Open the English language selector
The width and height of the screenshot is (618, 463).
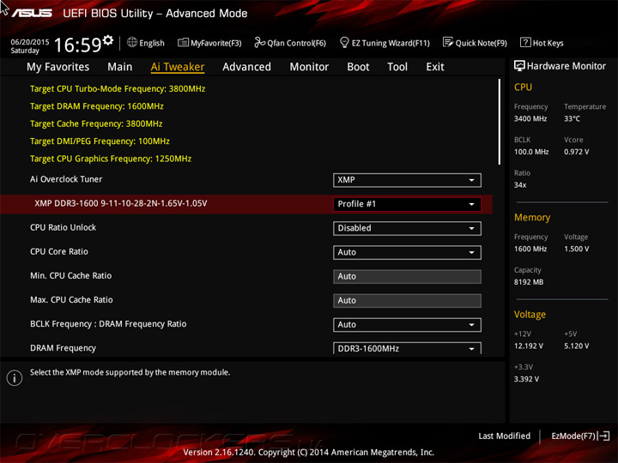(x=152, y=43)
